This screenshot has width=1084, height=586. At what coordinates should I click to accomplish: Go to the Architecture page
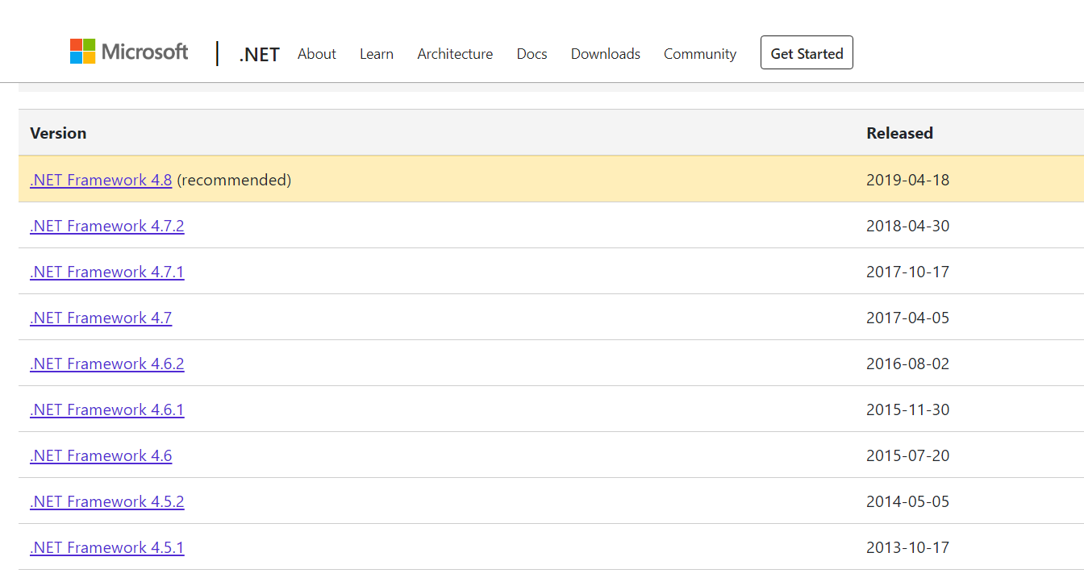(455, 54)
